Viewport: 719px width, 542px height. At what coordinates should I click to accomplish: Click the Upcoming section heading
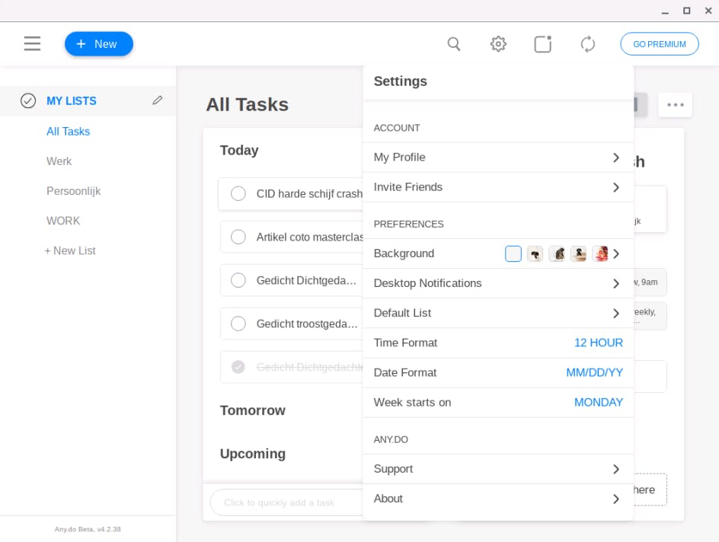(x=253, y=454)
